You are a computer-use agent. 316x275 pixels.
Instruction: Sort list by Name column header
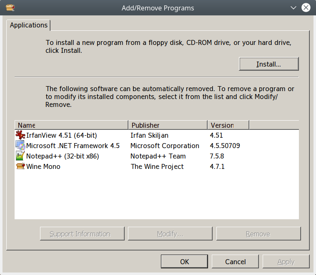click(x=71, y=125)
